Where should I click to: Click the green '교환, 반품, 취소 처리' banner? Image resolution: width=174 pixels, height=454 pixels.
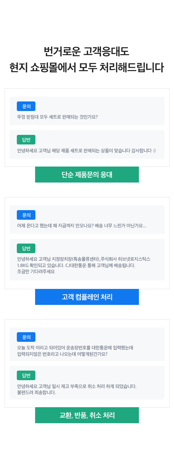click(87, 415)
